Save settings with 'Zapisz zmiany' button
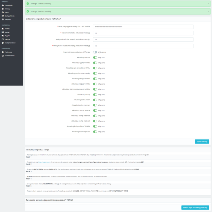The width and height of the screenshot is (212, 212). (202, 142)
